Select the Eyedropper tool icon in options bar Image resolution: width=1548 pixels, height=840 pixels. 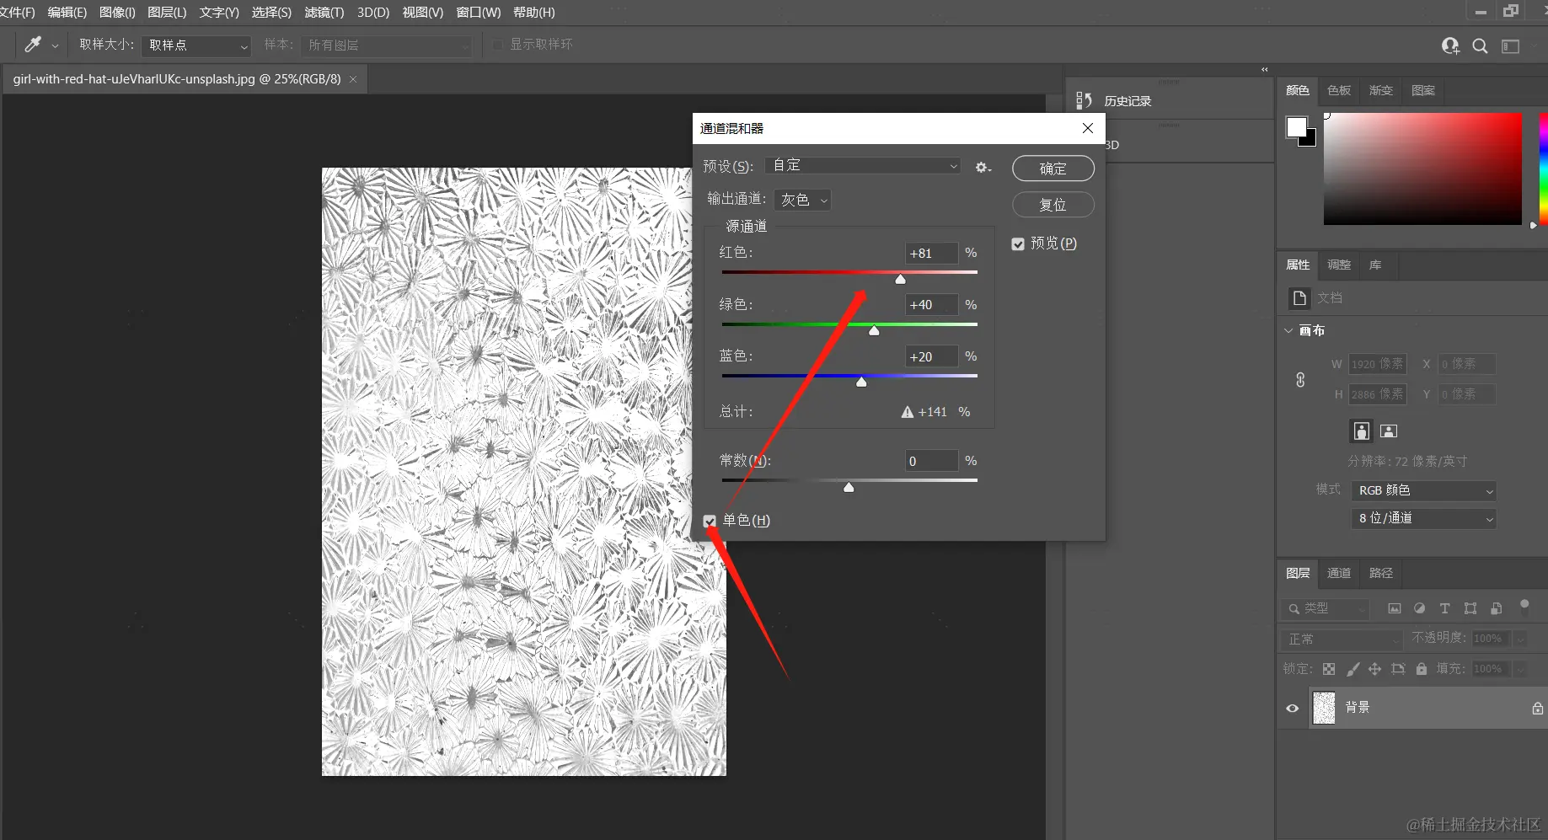pyautogui.click(x=33, y=45)
